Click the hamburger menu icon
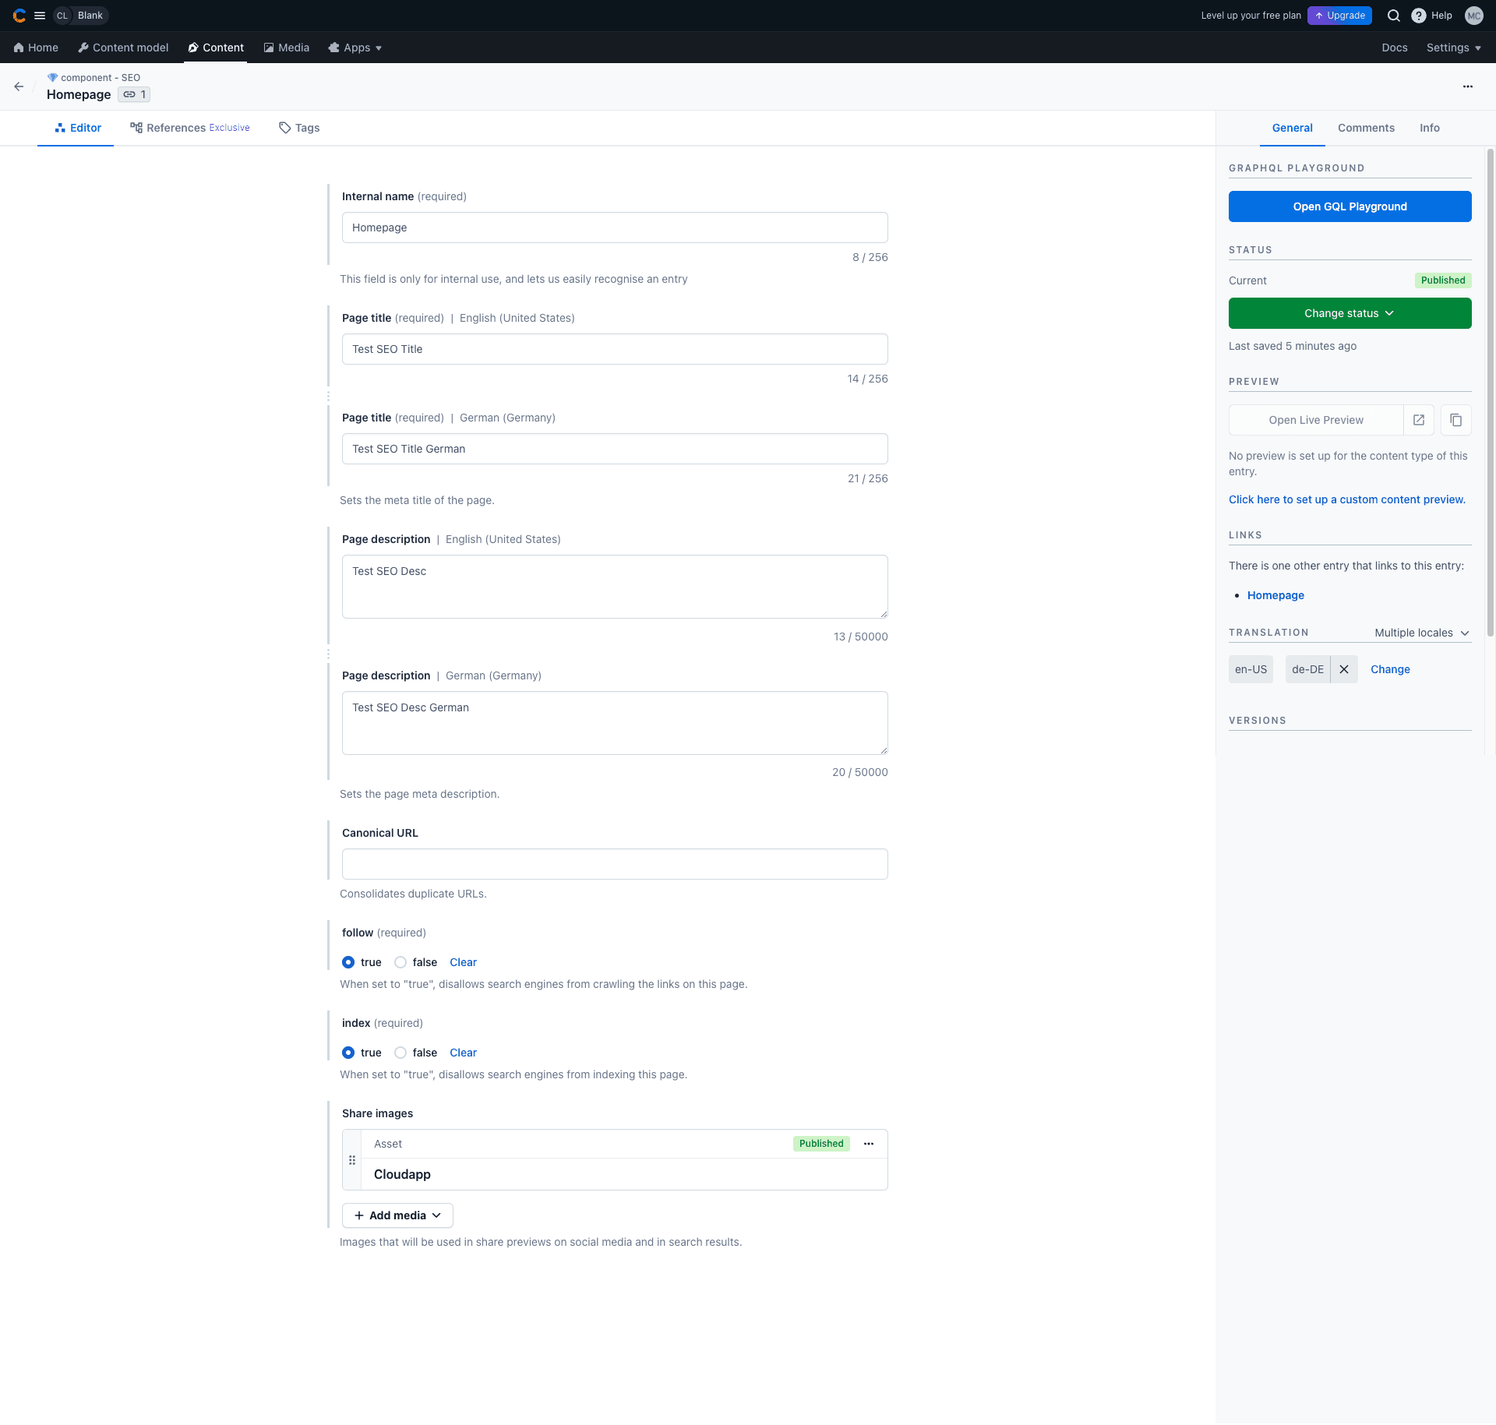The height and width of the screenshot is (1425, 1496). [x=40, y=16]
